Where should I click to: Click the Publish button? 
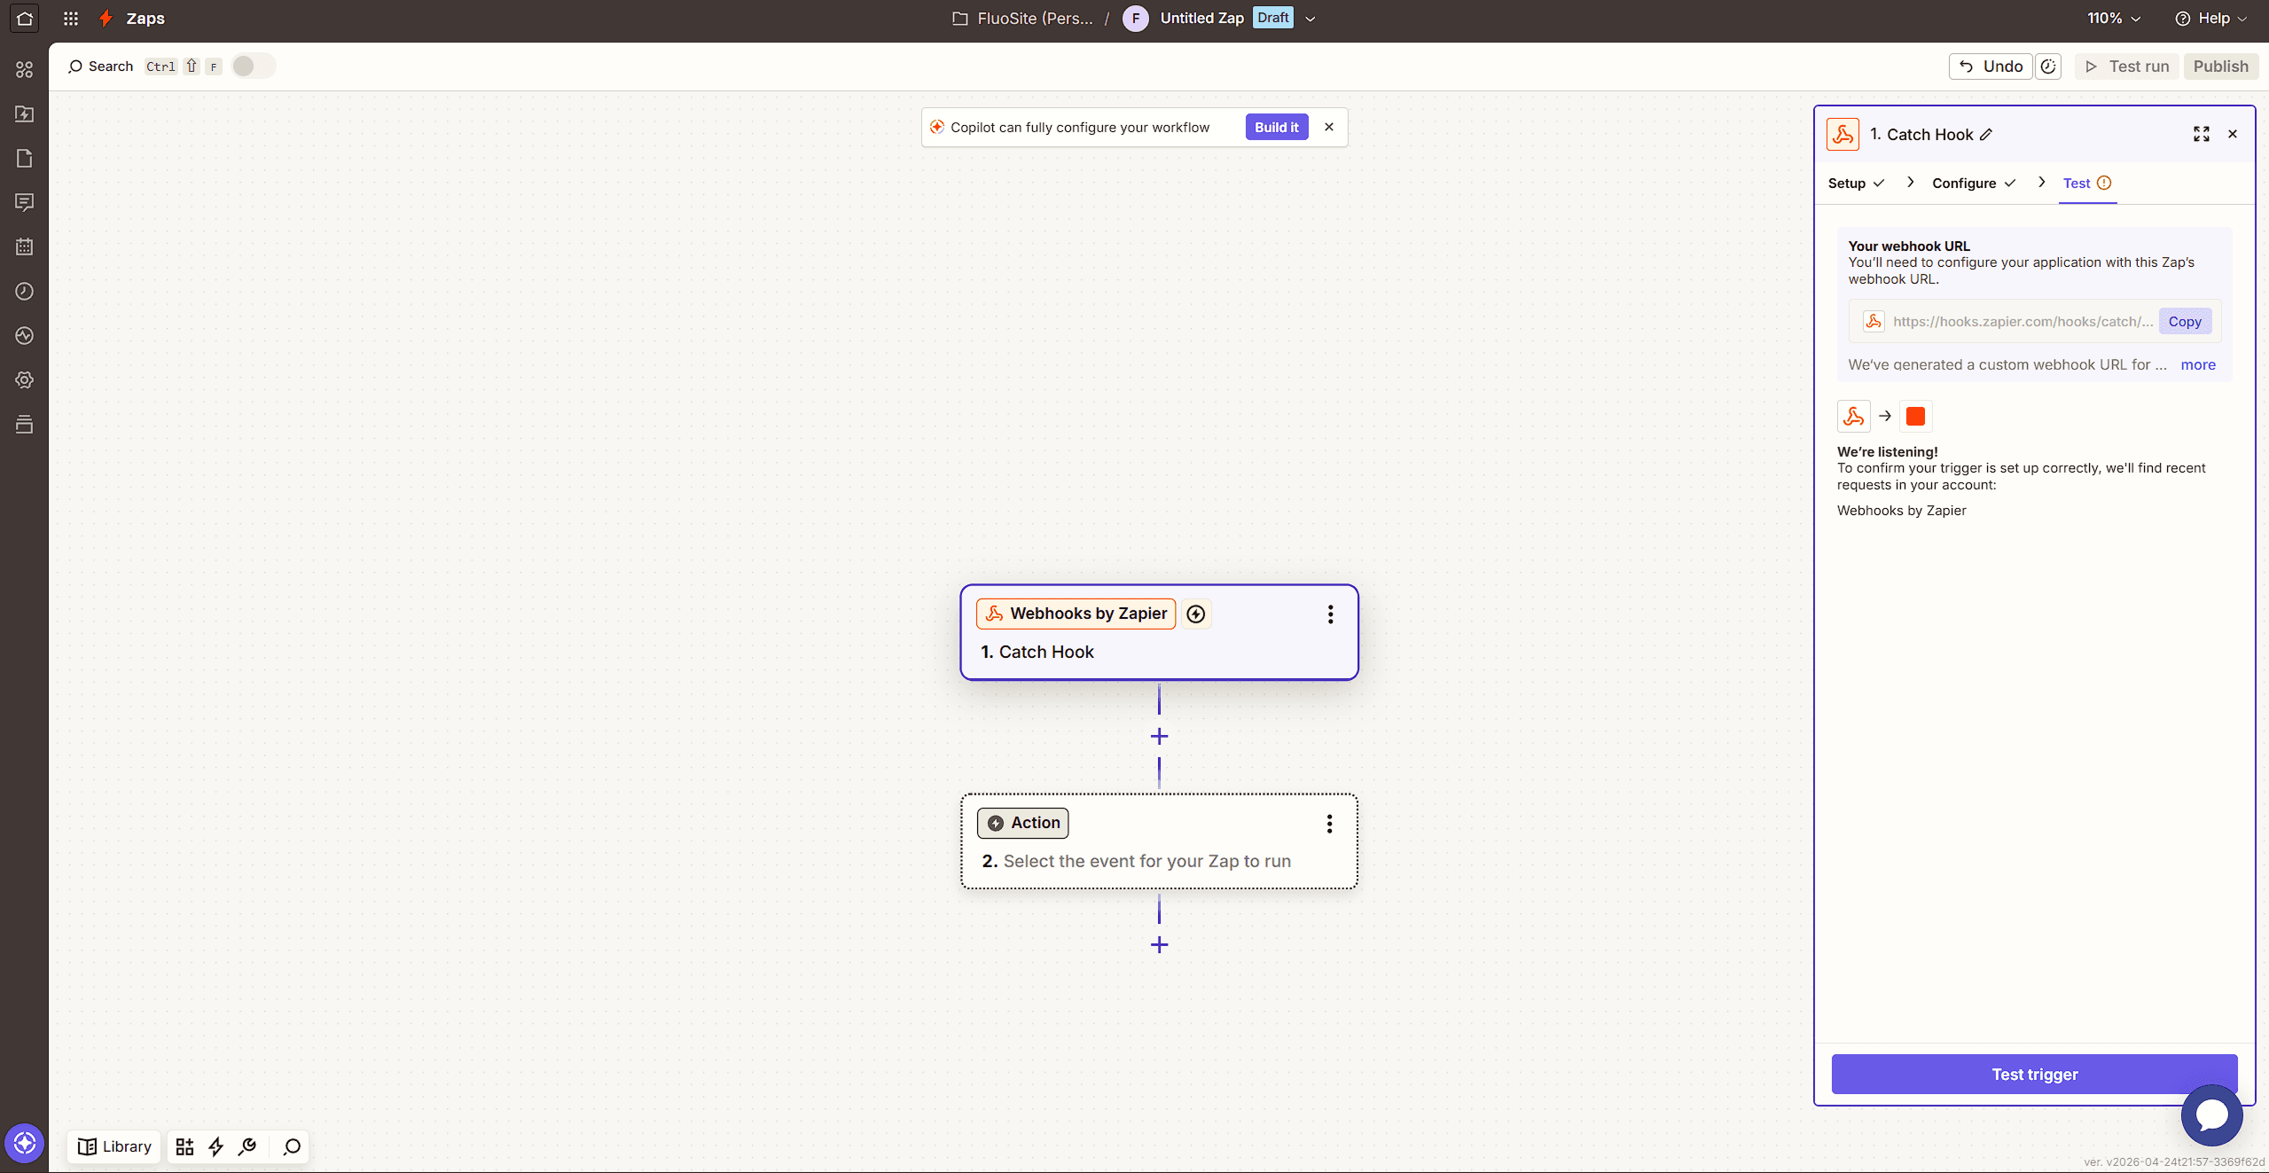[2220, 66]
